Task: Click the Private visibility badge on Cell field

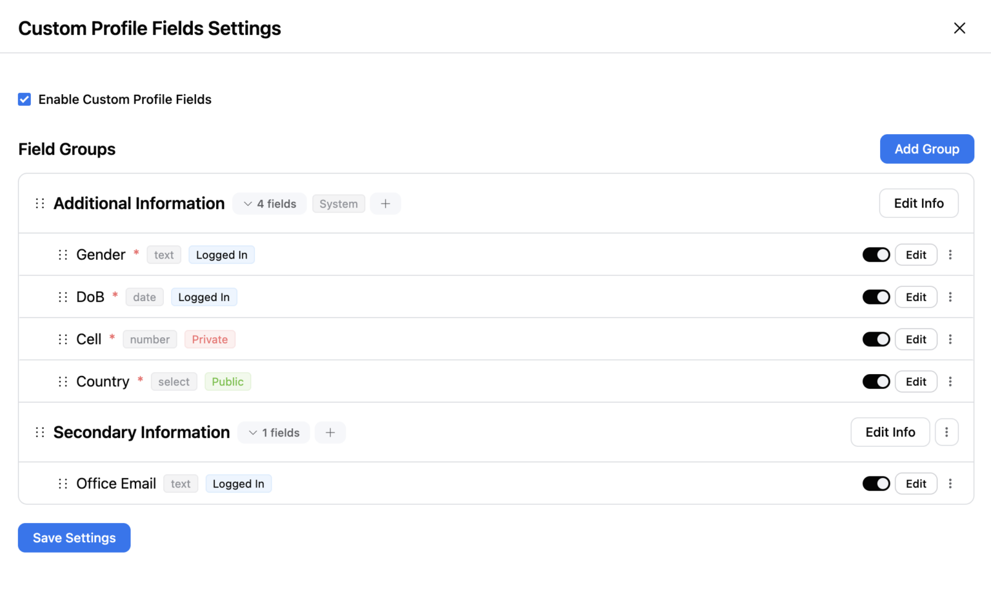Action: 210,339
